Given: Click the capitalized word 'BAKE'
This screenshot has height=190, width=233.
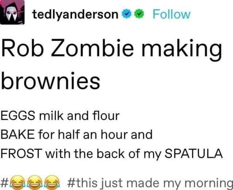Looking at the screenshot, I should click(x=18, y=134).
